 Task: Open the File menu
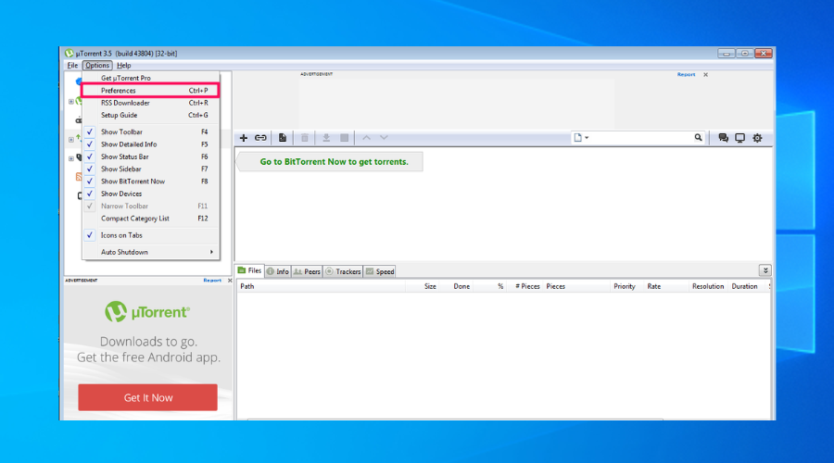tap(72, 66)
